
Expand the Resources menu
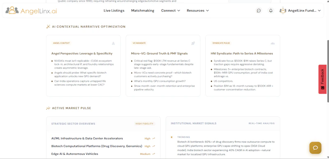(x=198, y=10)
